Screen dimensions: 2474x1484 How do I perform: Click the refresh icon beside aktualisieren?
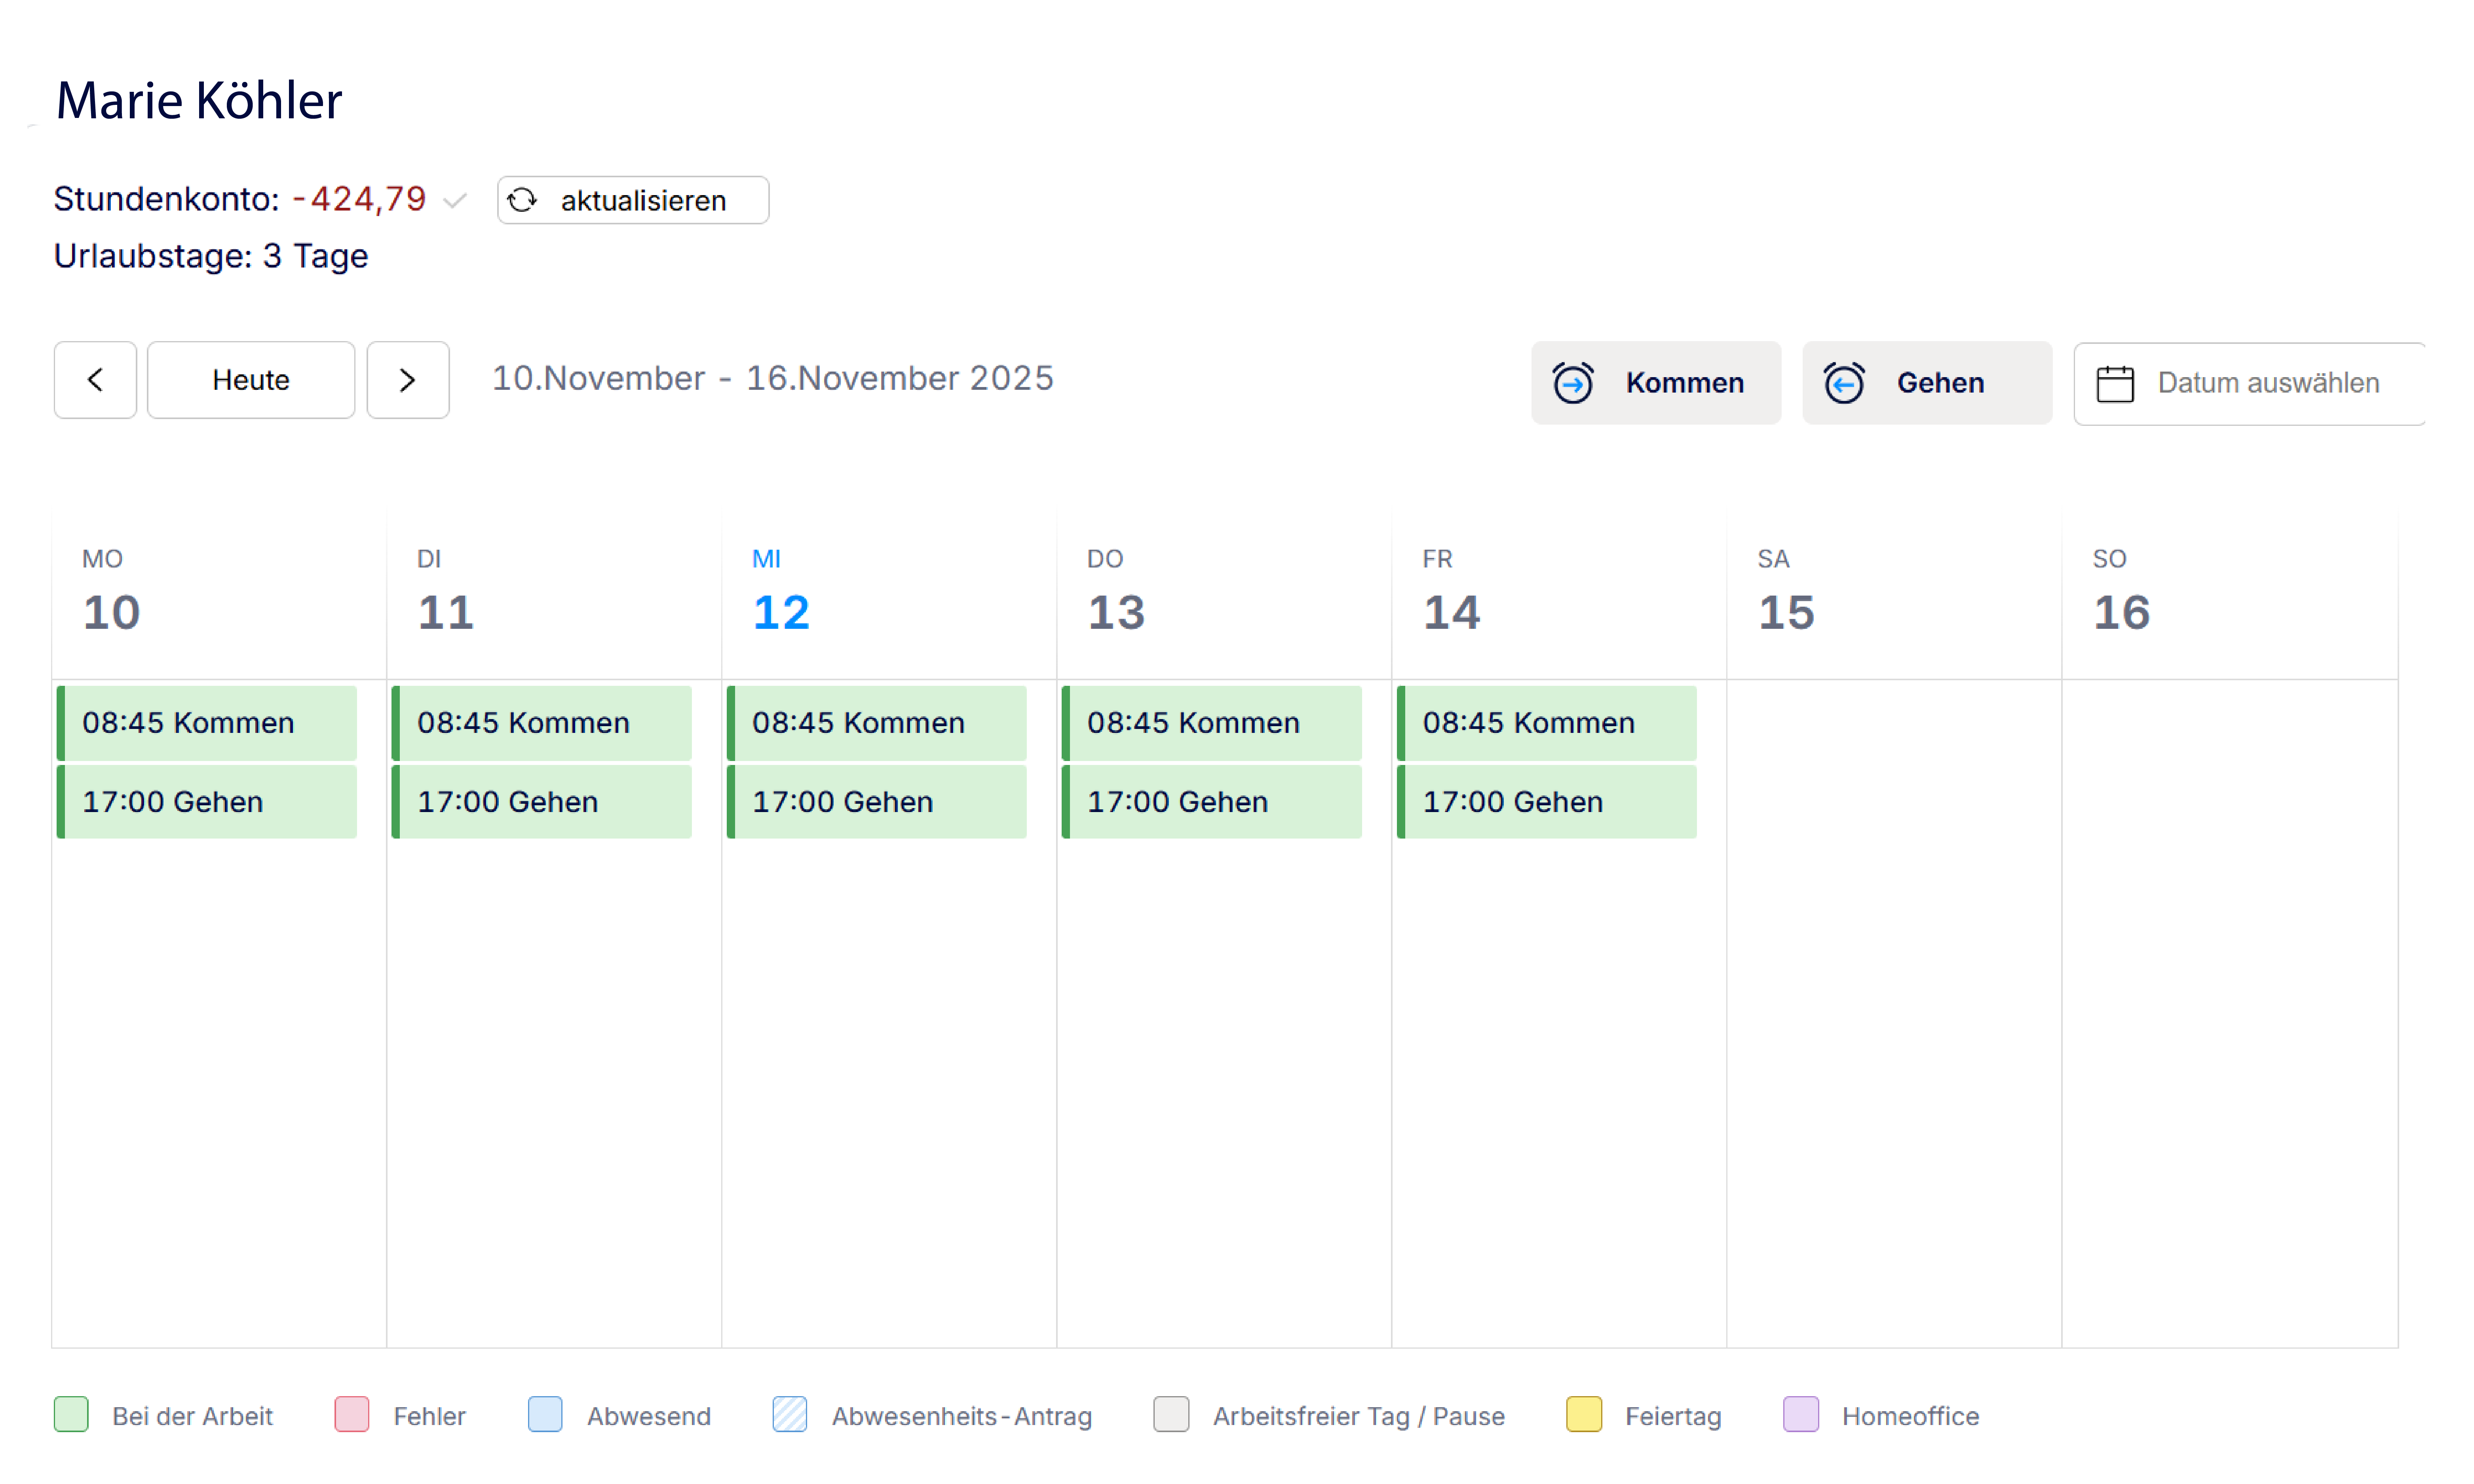point(522,200)
